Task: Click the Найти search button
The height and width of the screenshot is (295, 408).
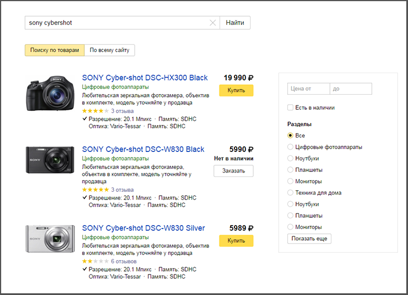Action: click(235, 23)
